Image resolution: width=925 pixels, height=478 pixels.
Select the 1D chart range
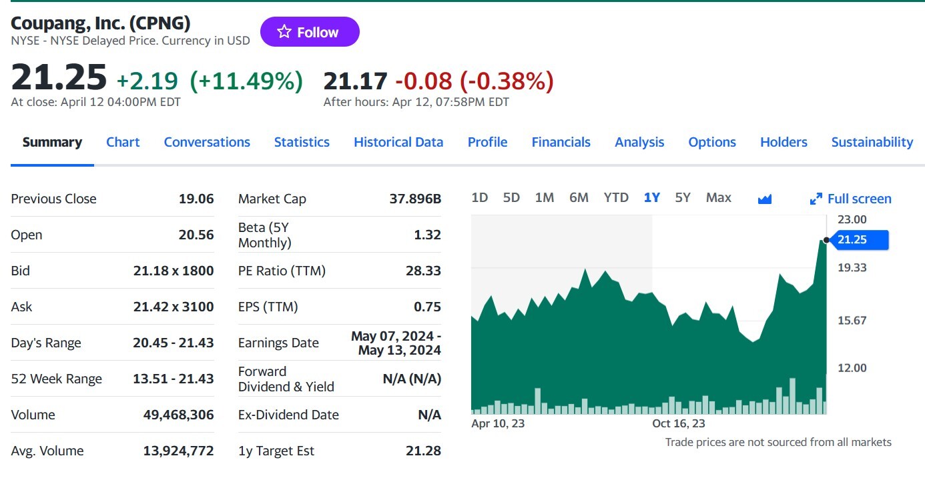(479, 197)
